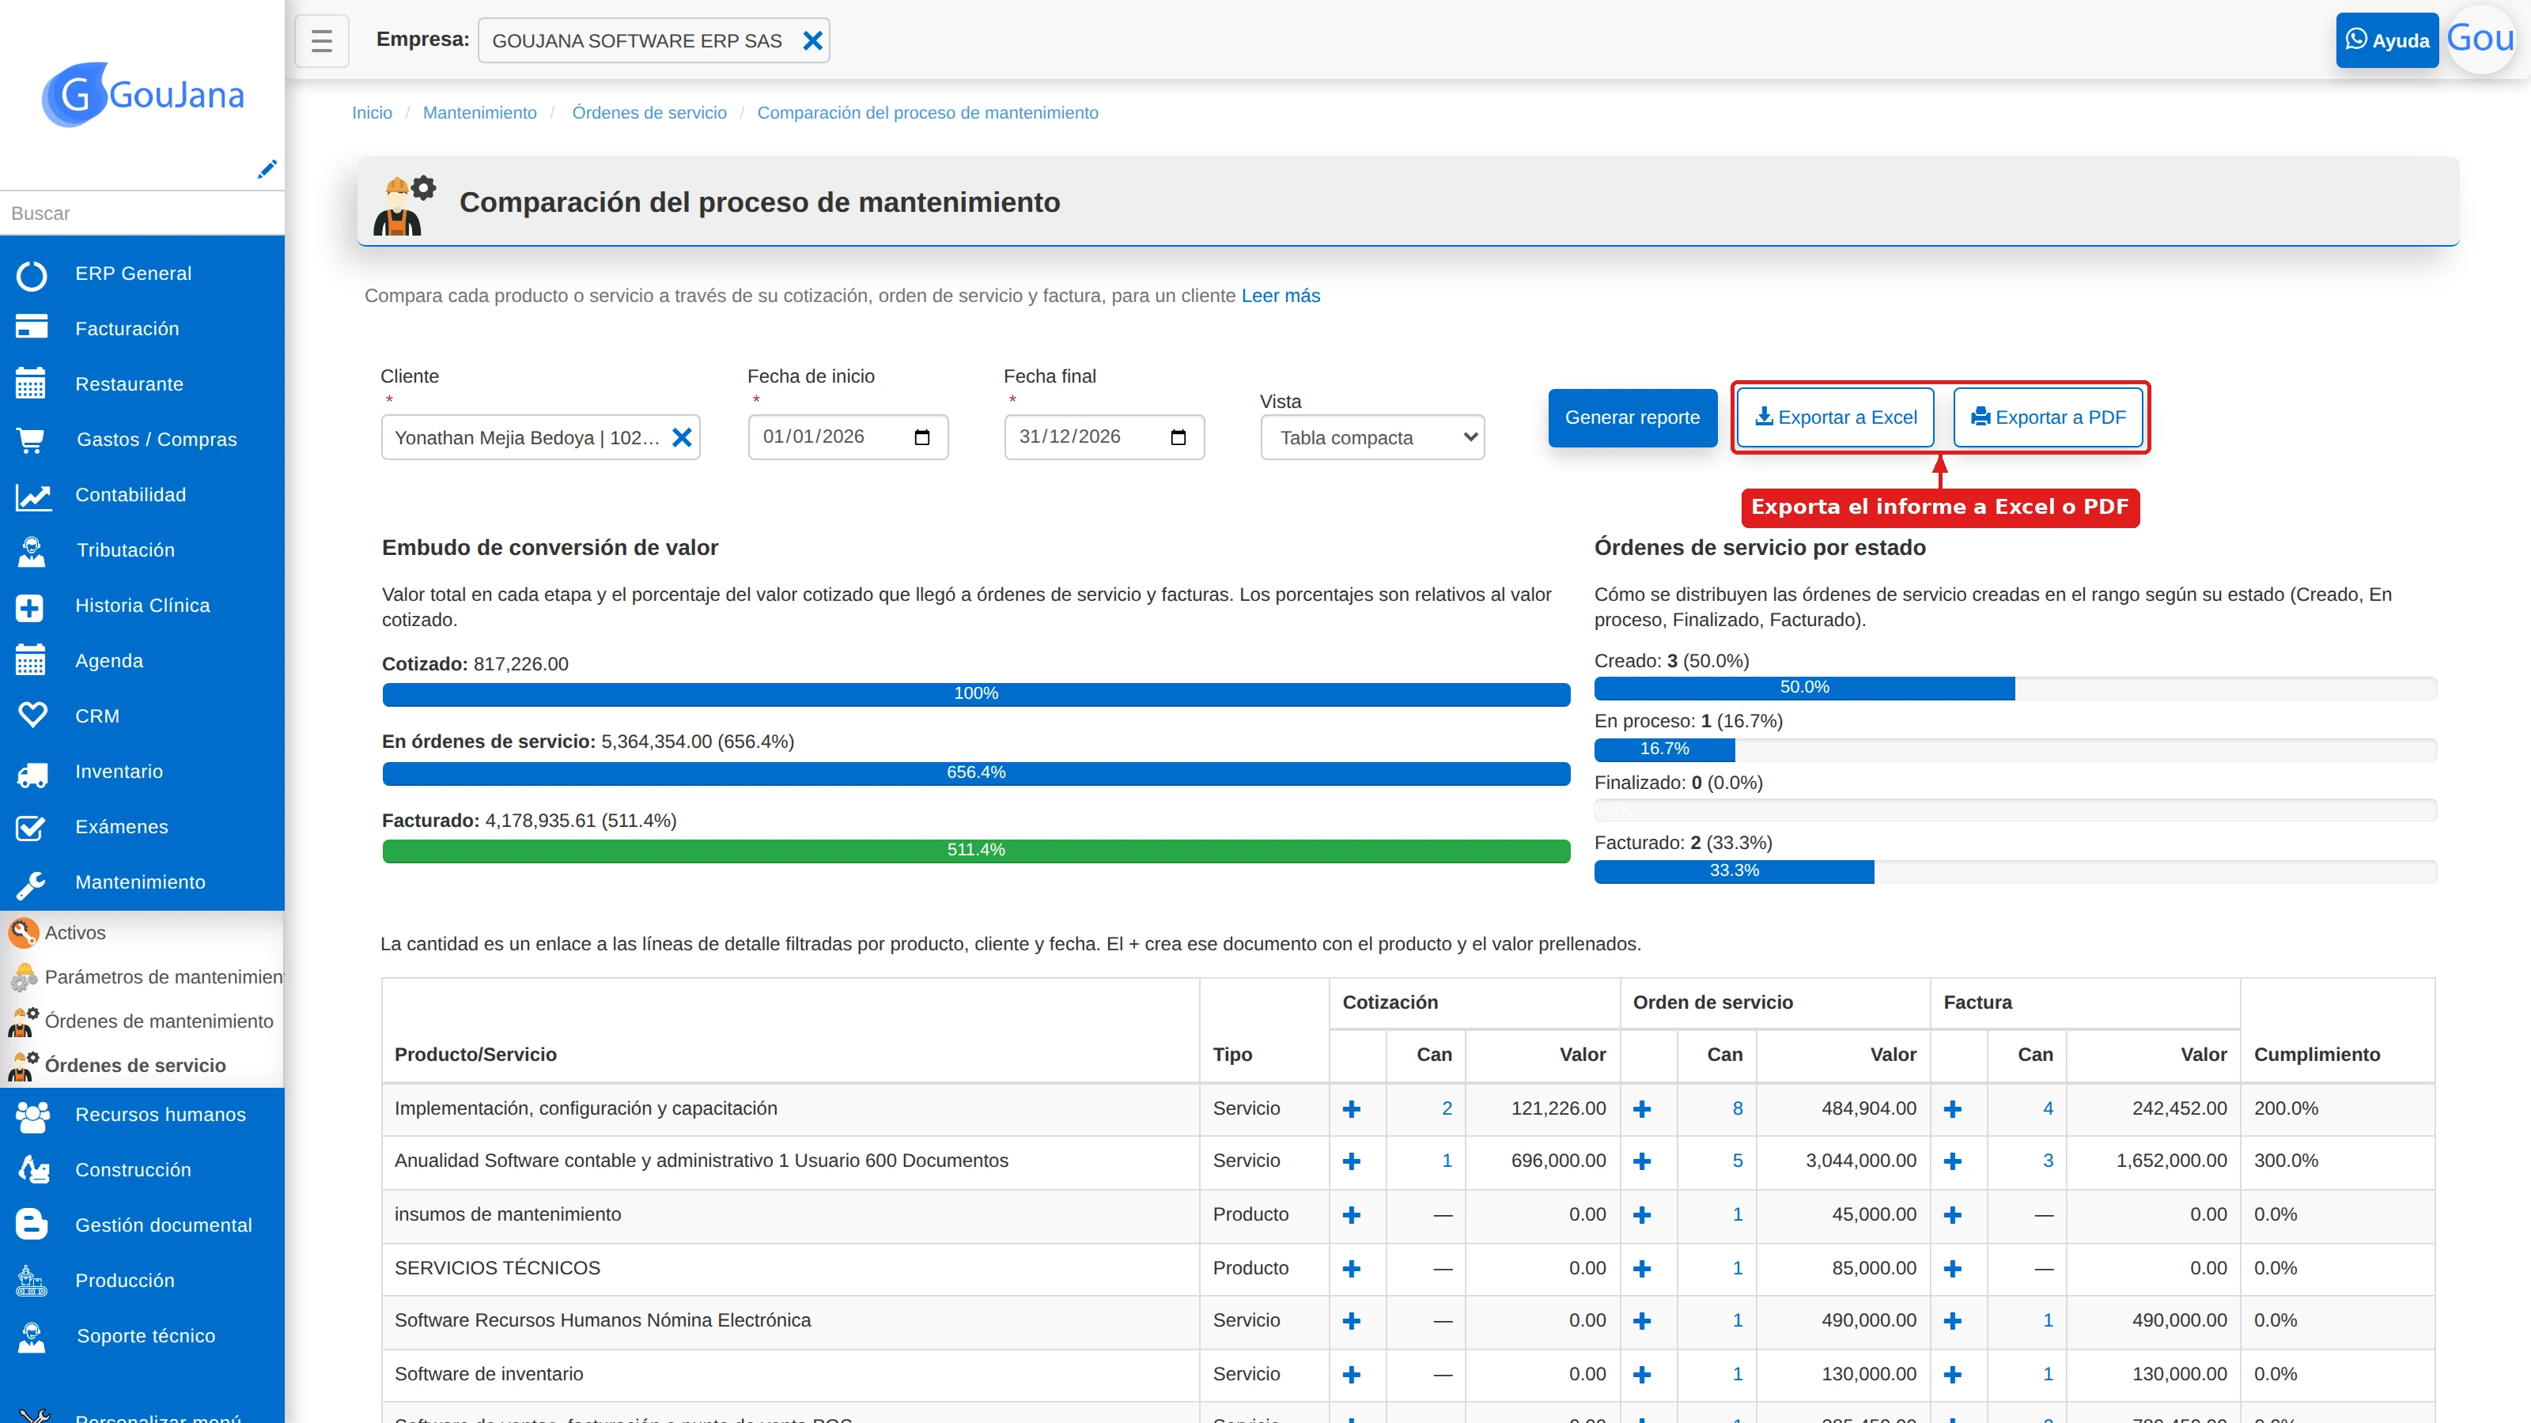Open Factura quantity 3 for Anualidad Software
Image resolution: width=2531 pixels, height=1423 pixels.
(2048, 1161)
